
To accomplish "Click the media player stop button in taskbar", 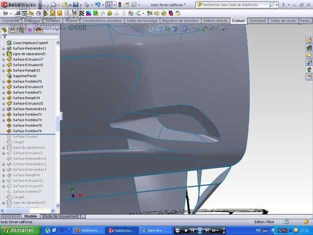I will [x=186, y=231].
